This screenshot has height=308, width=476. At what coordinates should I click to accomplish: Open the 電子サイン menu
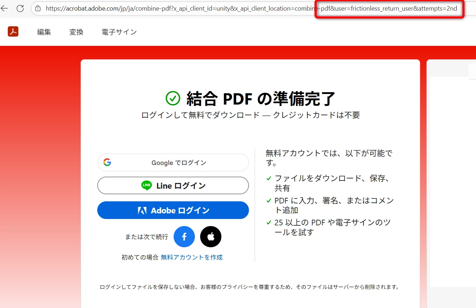[119, 32]
